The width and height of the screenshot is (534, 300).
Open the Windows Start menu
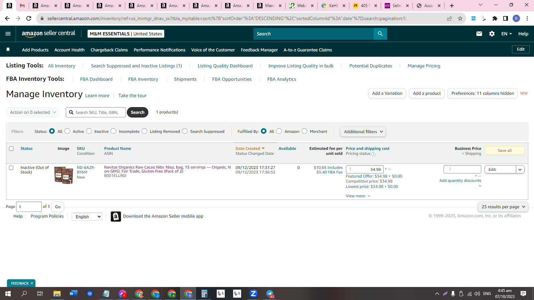click(x=8, y=294)
